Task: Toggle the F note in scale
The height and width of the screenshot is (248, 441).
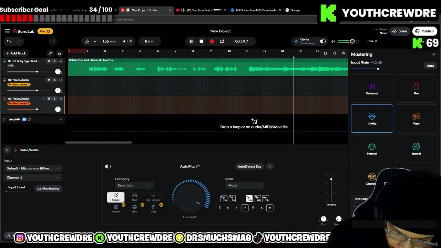Action: [x=245, y=208]
